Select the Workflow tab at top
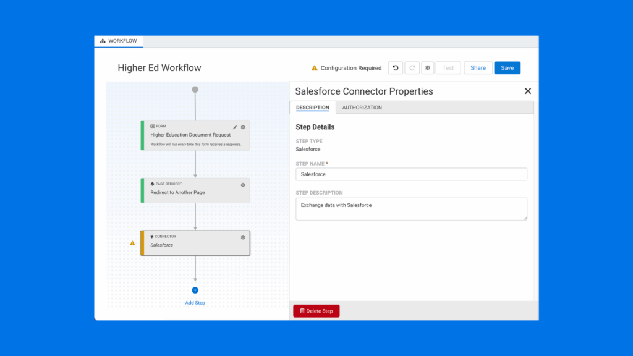Viewport: 633px width, 356px height. click(119, 41)
